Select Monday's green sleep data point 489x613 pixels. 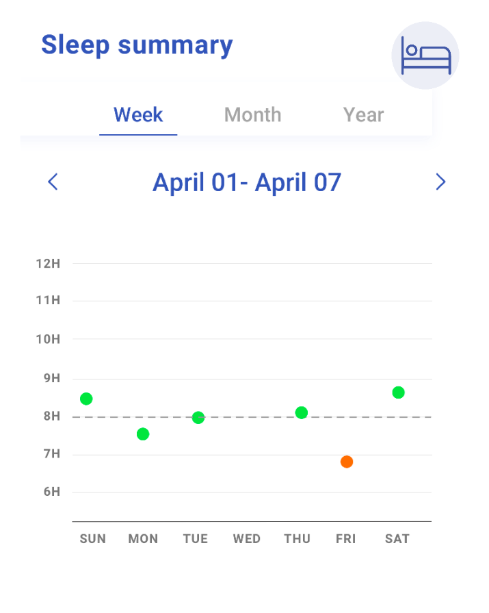[143, 434]
